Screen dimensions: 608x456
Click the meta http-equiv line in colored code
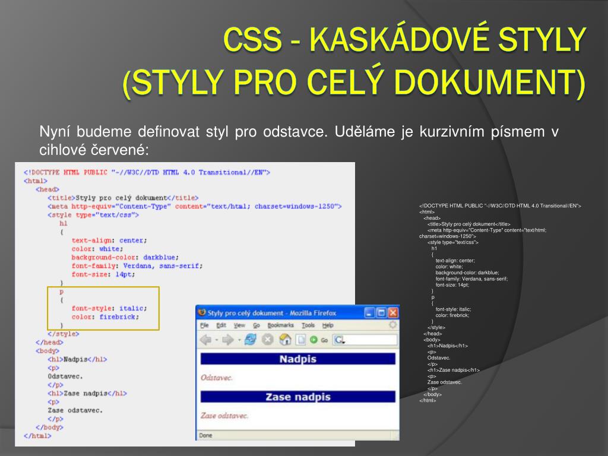(195, 206)
